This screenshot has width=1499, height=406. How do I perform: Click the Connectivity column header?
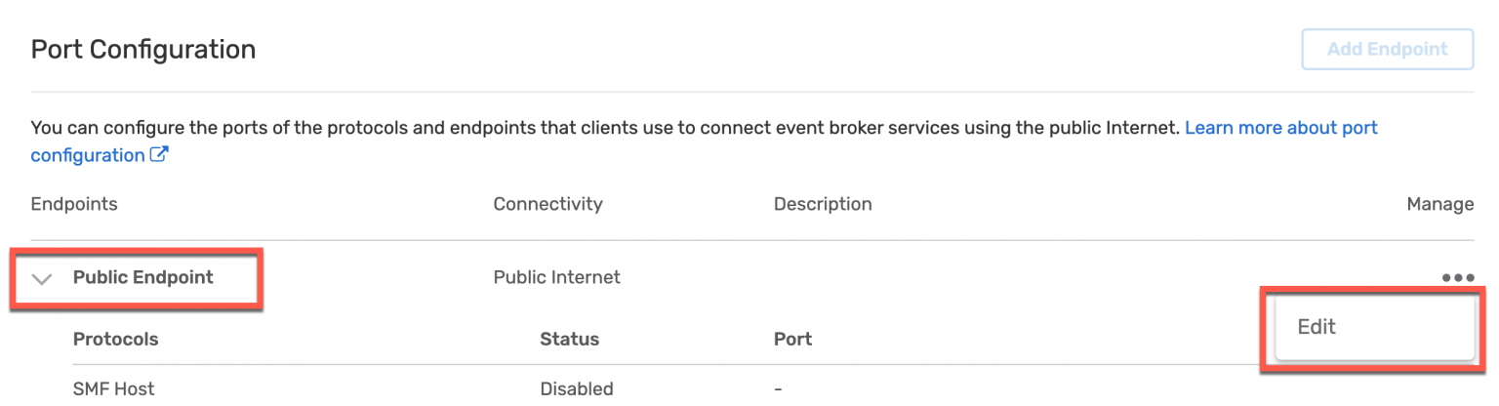(x=547, y=204)
